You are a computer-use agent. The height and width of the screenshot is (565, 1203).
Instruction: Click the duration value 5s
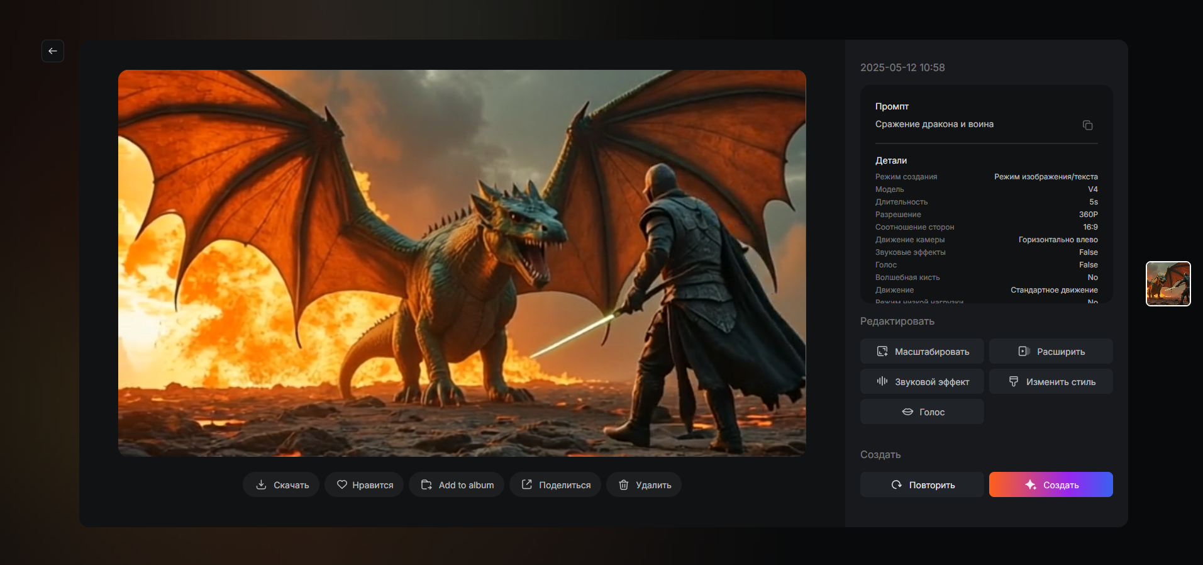coord(1094,202)
